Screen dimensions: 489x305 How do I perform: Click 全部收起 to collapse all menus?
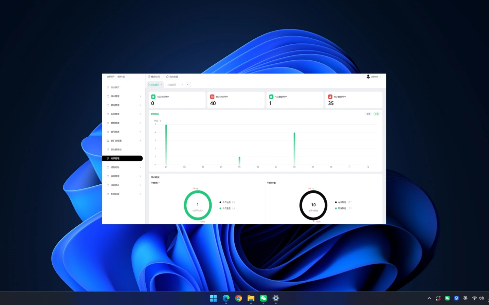point(121,77)
